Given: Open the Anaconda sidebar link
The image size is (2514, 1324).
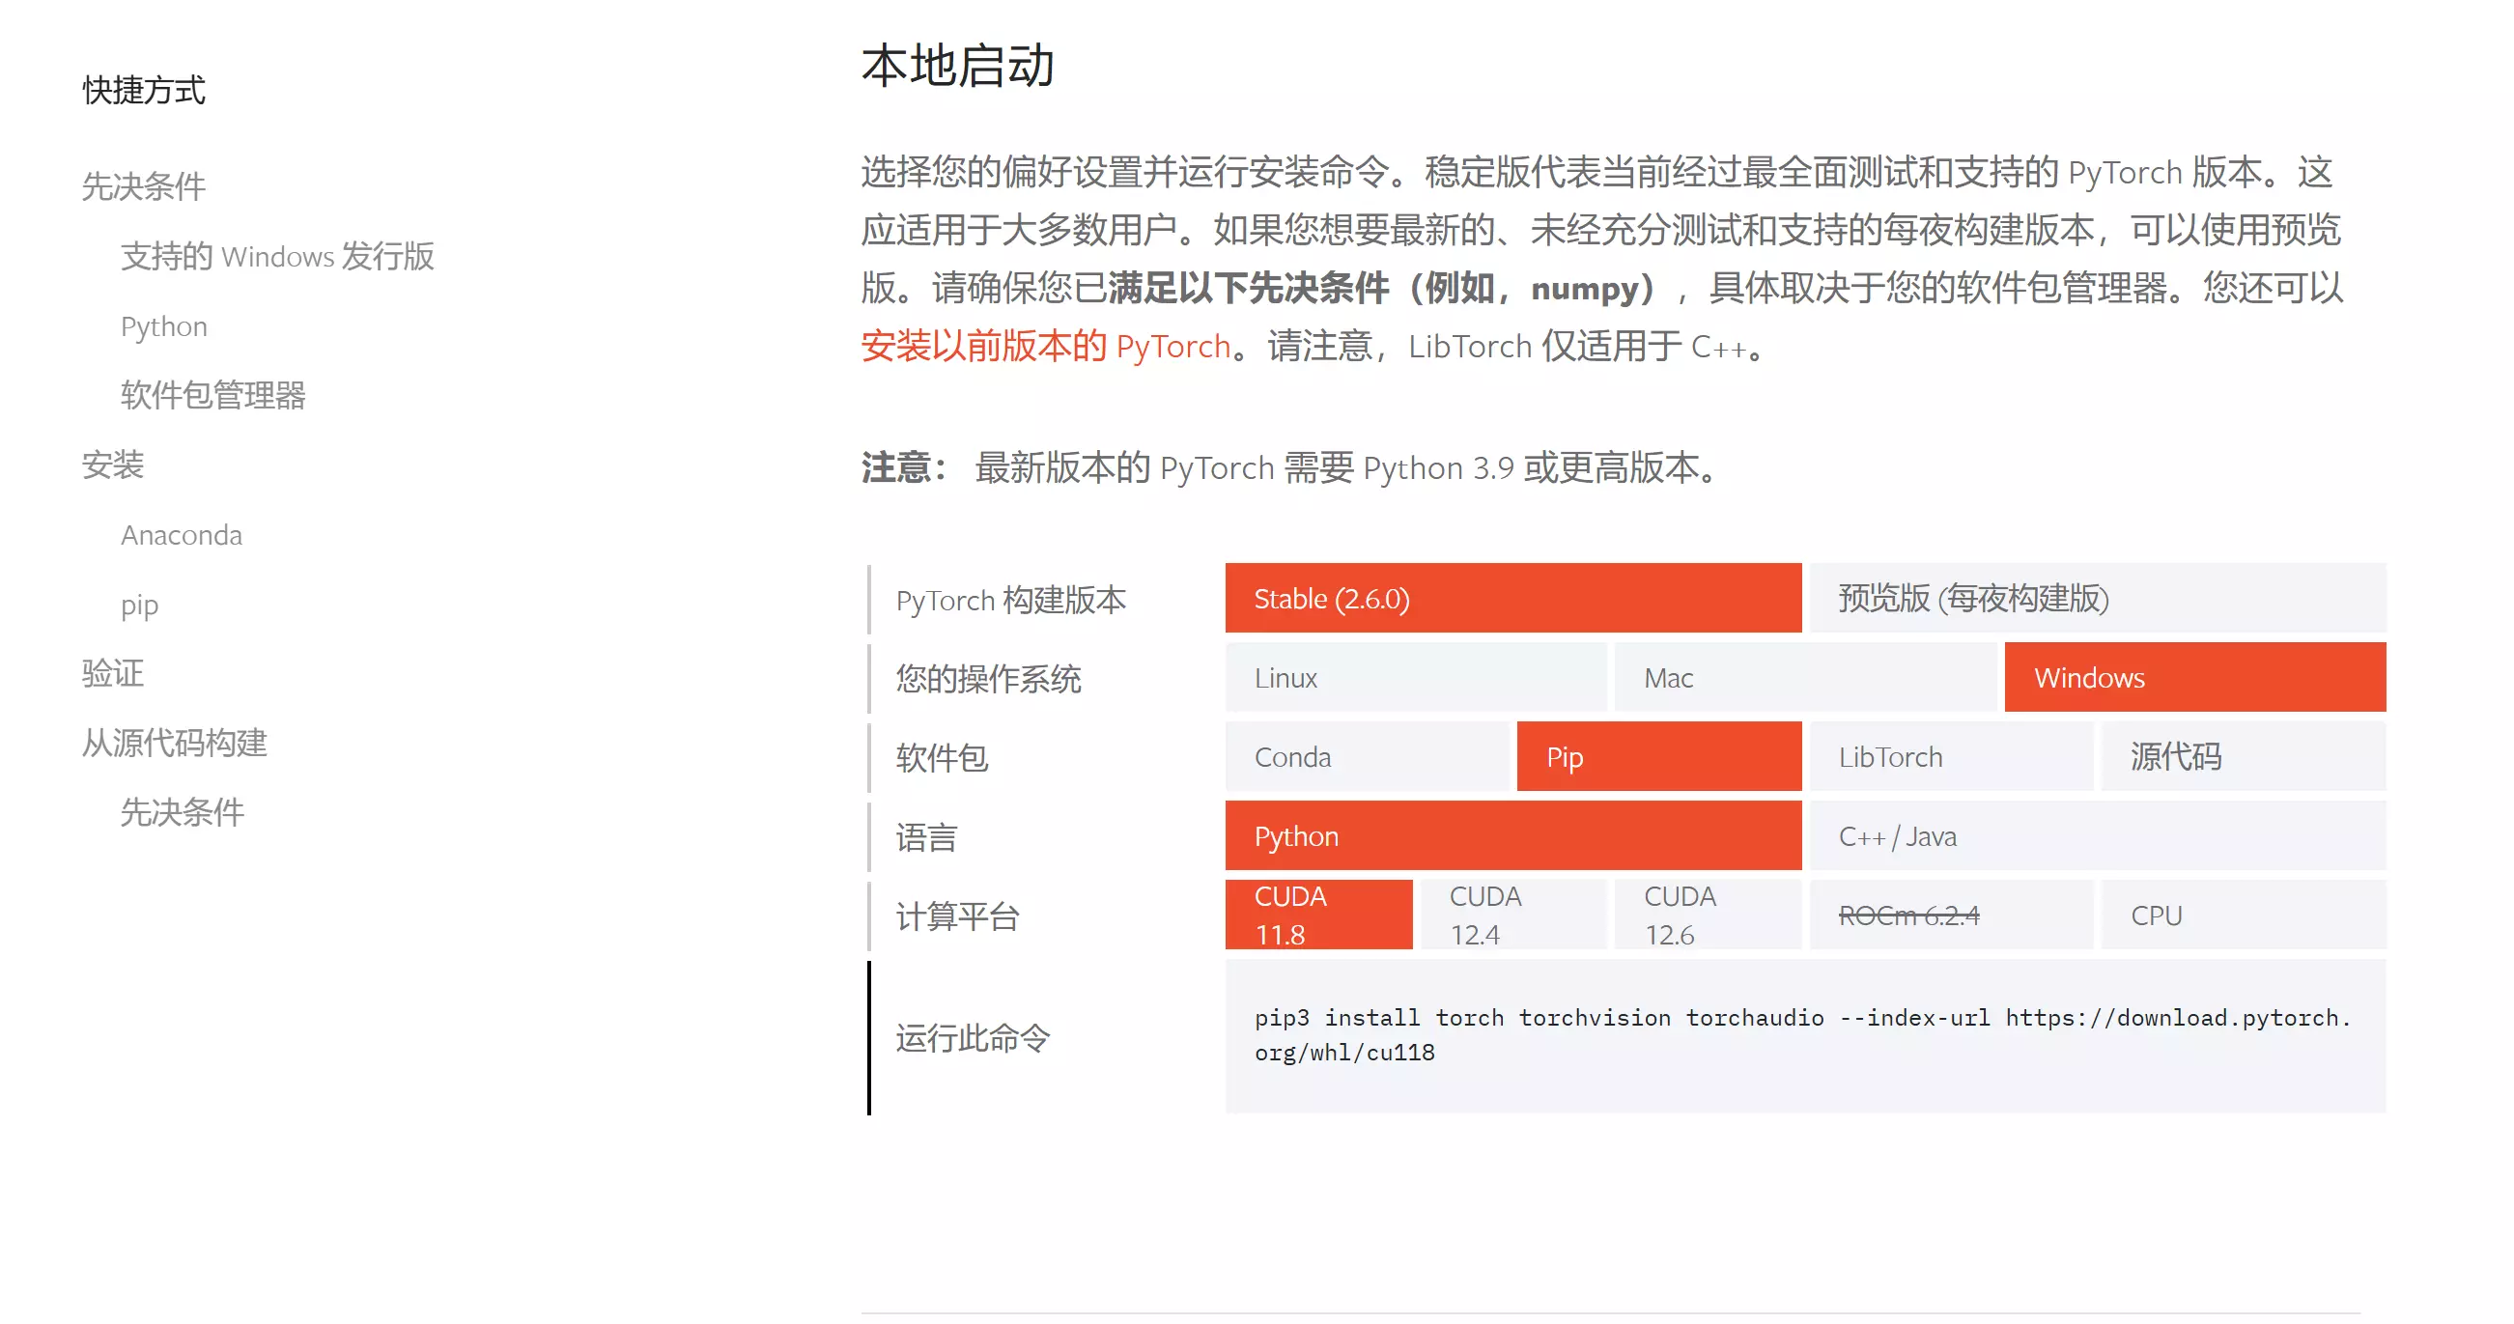Looking at the screenshot, I should pyautogui.click(x=182, y=535).
